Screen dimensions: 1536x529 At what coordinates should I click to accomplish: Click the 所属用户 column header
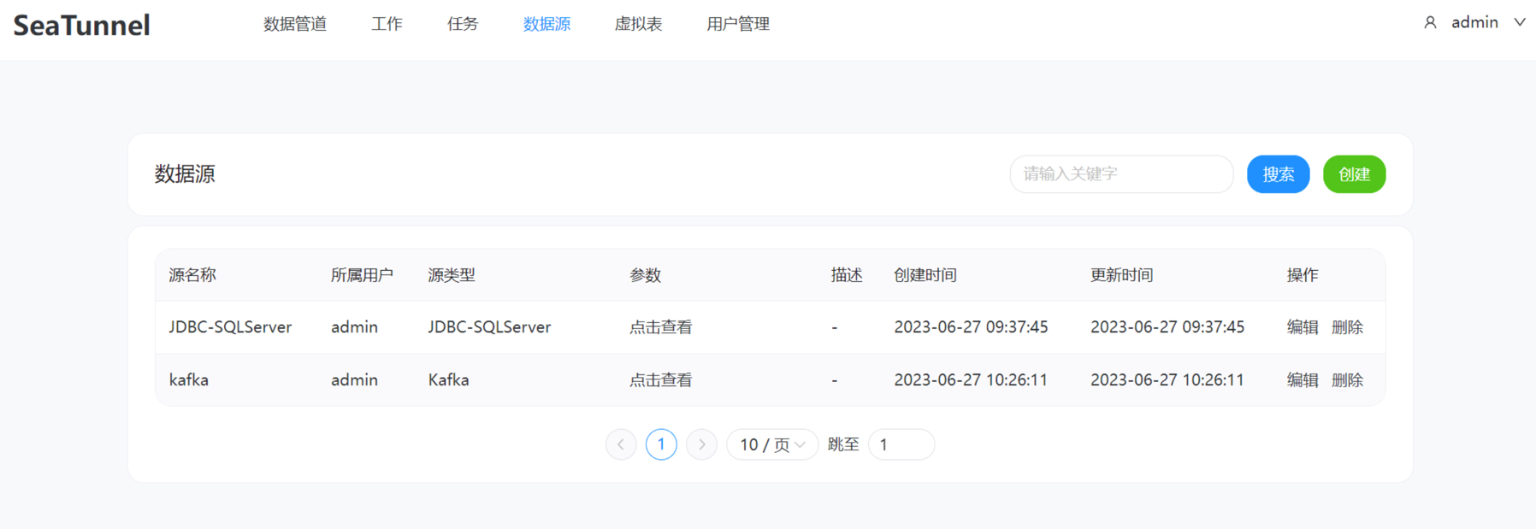point(362,275)
